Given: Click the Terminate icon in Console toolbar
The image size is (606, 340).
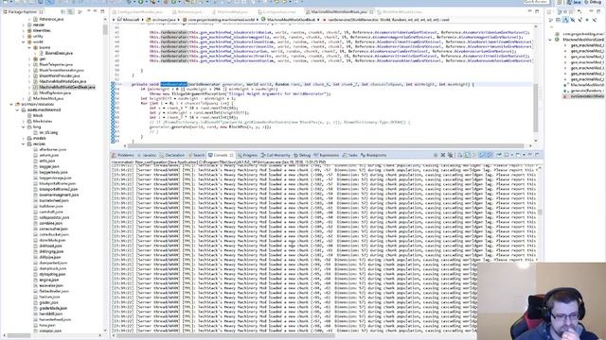Looking at the screenshot, I should tap(436, 155).
